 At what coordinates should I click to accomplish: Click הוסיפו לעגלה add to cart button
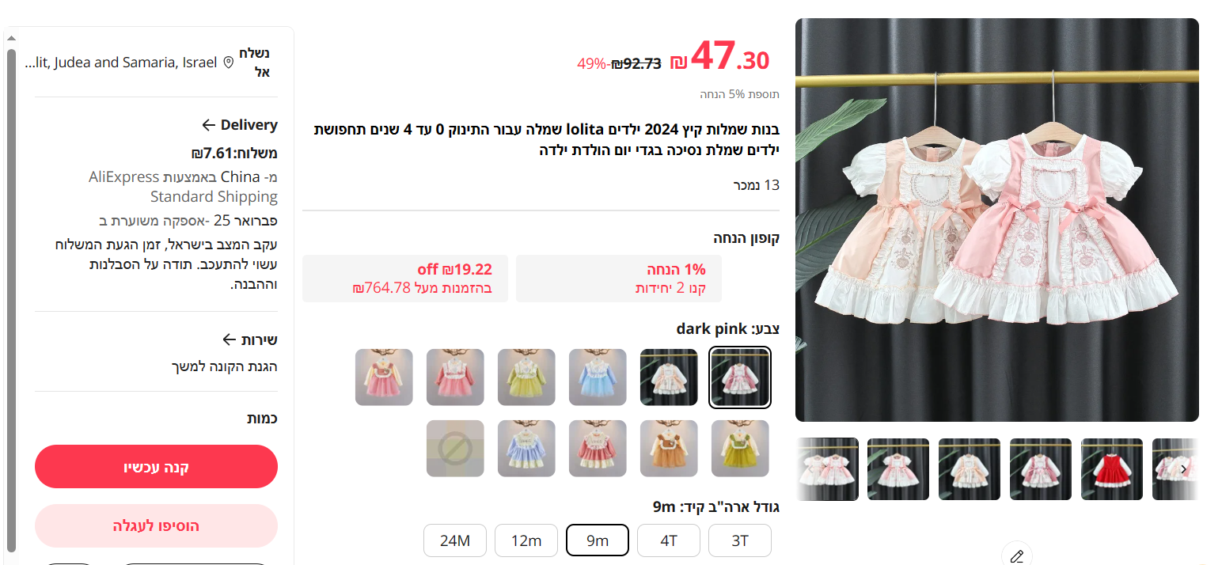click(156, 525)
